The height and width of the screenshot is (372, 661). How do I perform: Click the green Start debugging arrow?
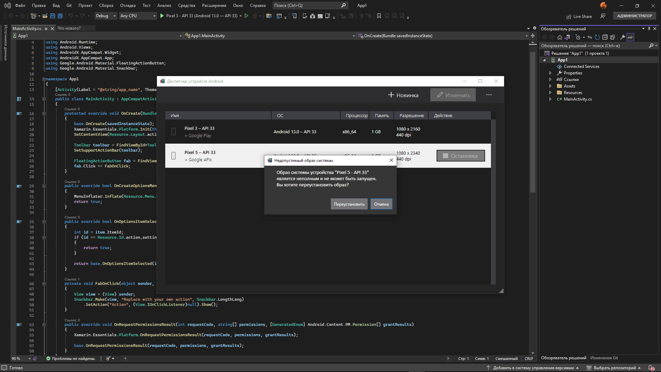(x=162, y=16)
